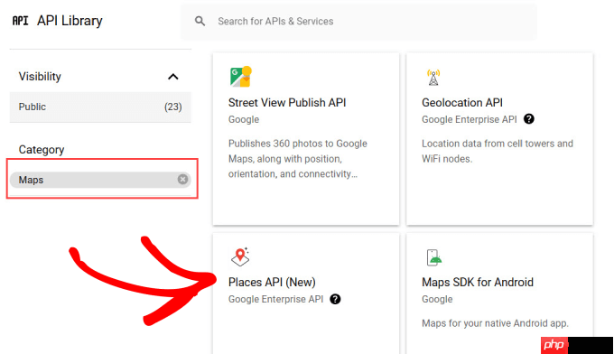The width and height of the screenshot is (614, 354).
Task: Click help icon next to Geolocation Enterprise API
Action: click(x=528, y=119)
